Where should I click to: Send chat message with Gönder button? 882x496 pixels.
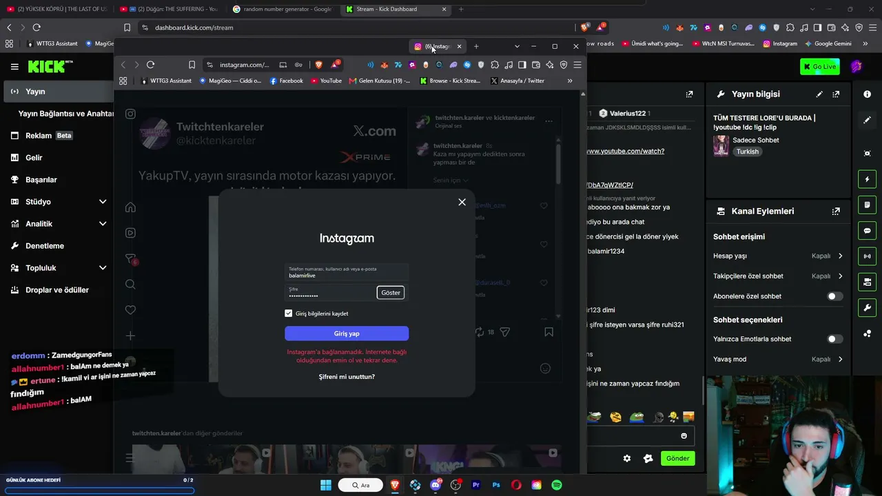click(677, 458)
